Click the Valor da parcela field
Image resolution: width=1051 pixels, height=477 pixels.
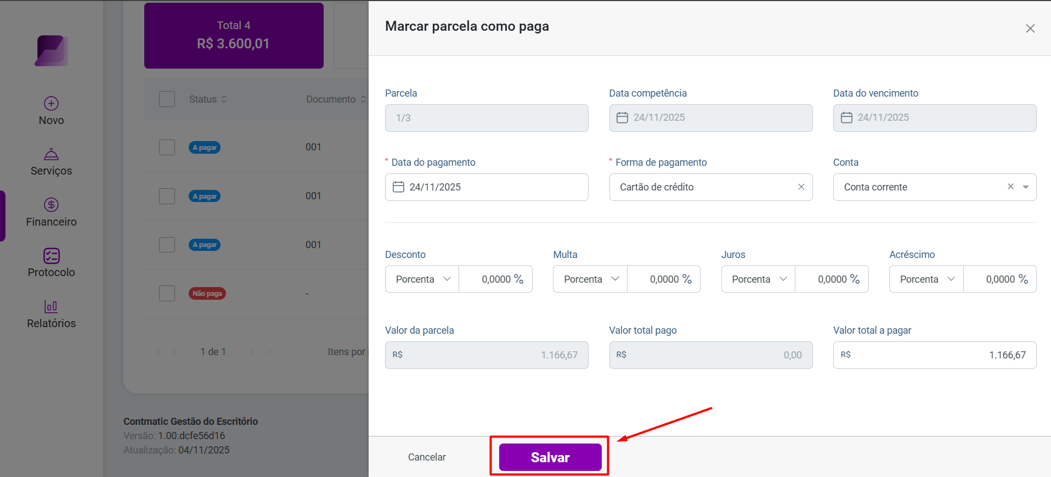click(x=487, y=355)
